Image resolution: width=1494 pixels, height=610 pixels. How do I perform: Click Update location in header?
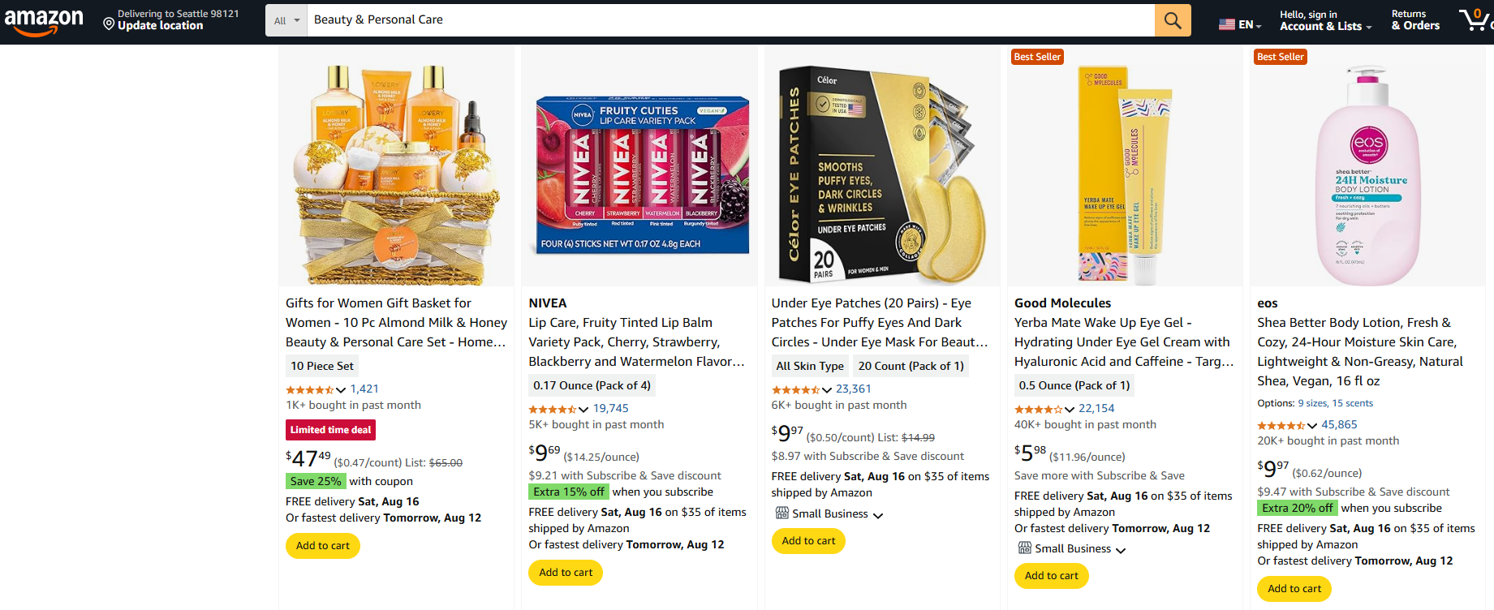(x=161, y=26)
